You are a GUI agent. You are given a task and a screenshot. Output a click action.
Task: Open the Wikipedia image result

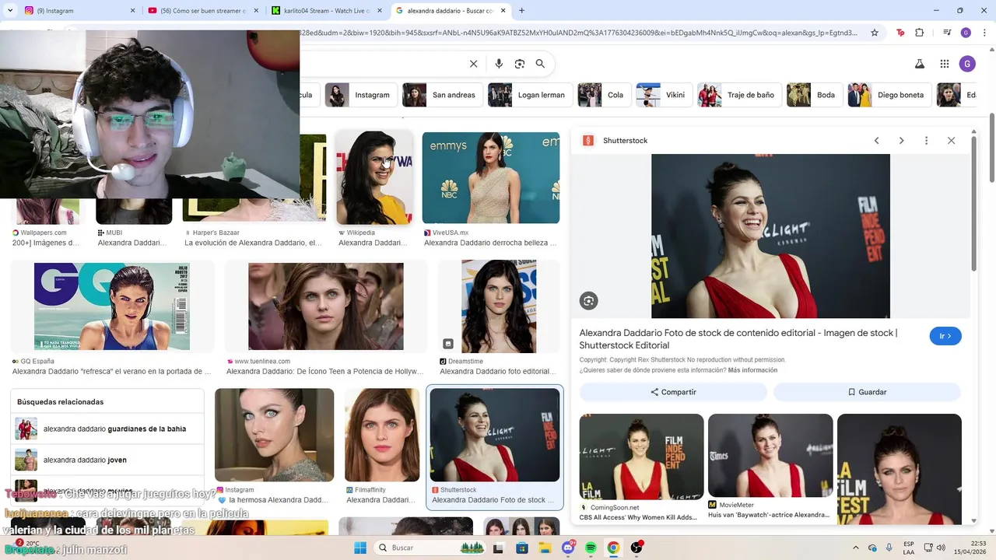pyautogui.click(x=374, y=178)
